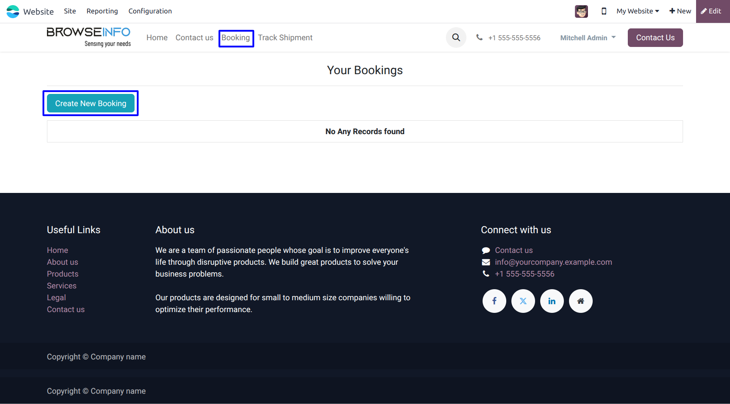Open the Site menu
Screen dimensions: 730x404
(x=70, y=11)
